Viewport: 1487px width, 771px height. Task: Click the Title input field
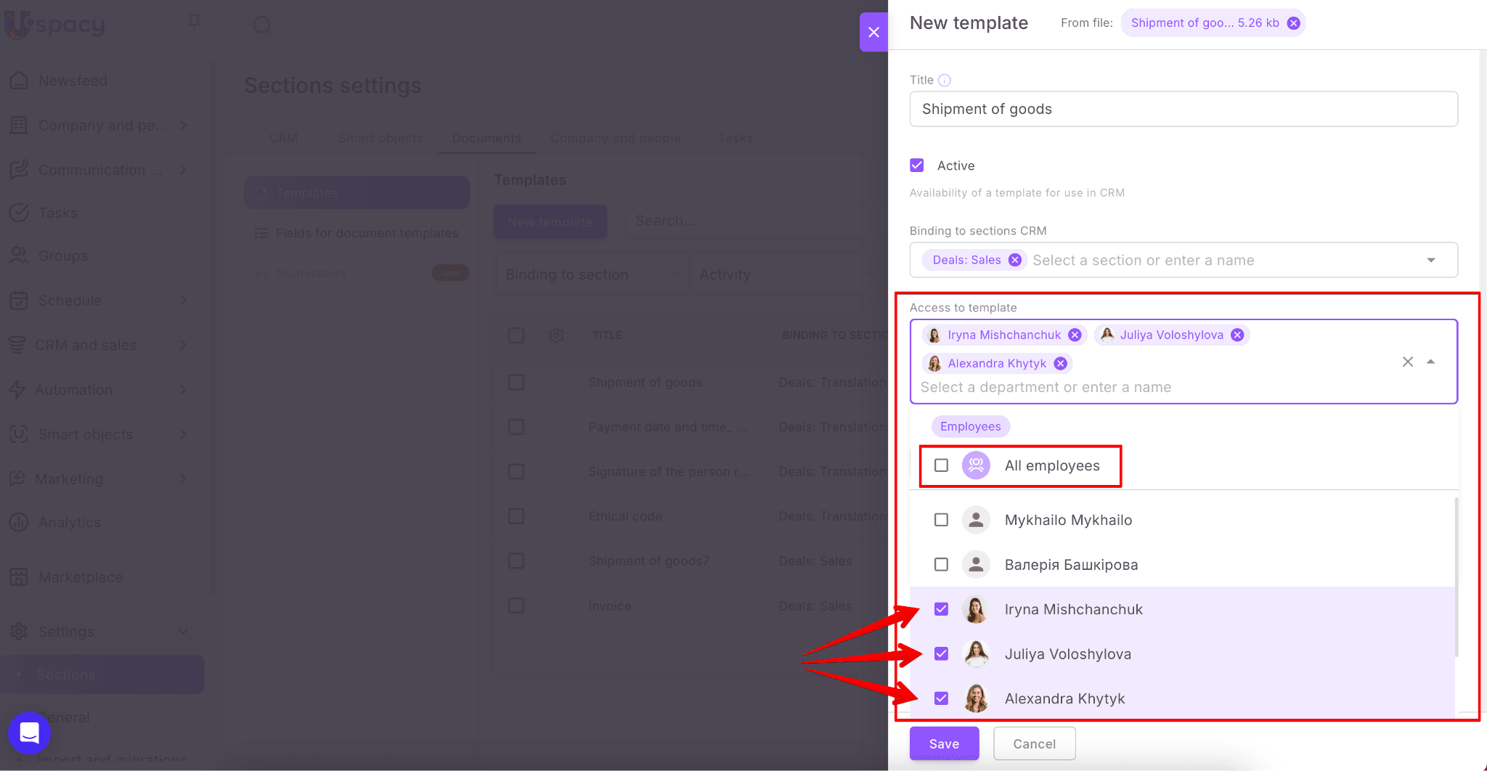pos(1184,109)
